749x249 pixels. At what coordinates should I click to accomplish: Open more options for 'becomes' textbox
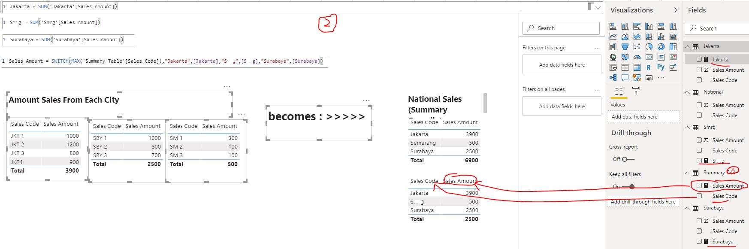coord(366,100)
